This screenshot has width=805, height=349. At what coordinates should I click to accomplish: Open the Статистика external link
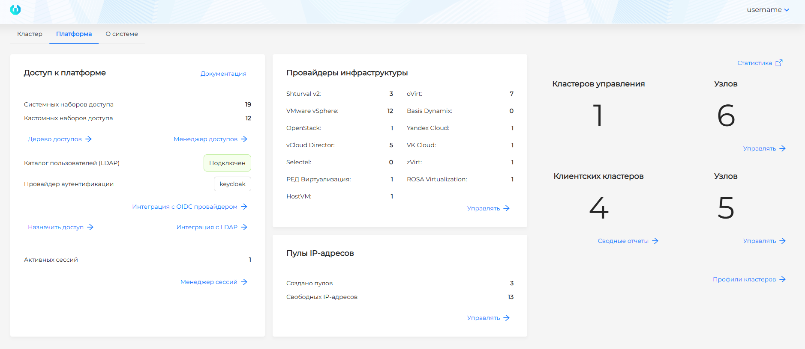754,63
